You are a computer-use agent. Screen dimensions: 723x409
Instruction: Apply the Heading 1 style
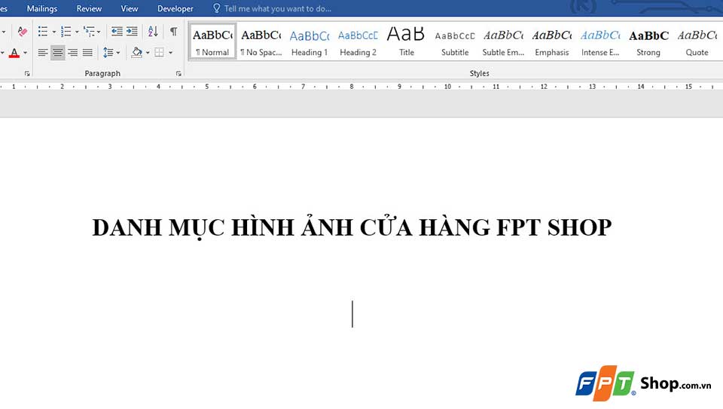tap(310, 41)
